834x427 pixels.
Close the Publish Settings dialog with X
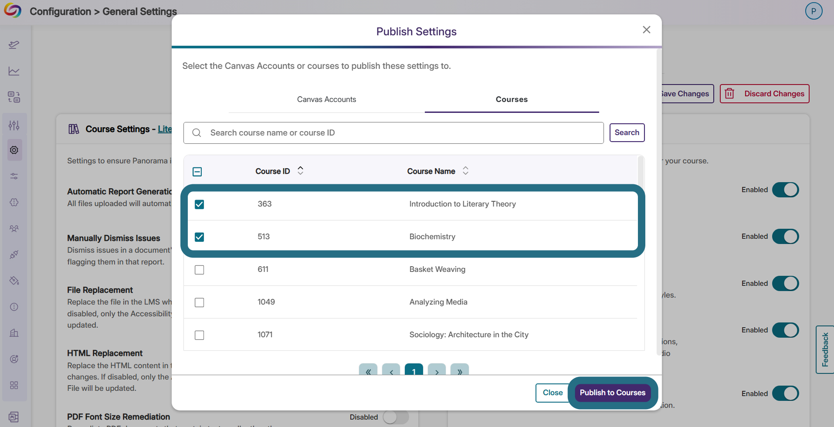tap(646, 30)
